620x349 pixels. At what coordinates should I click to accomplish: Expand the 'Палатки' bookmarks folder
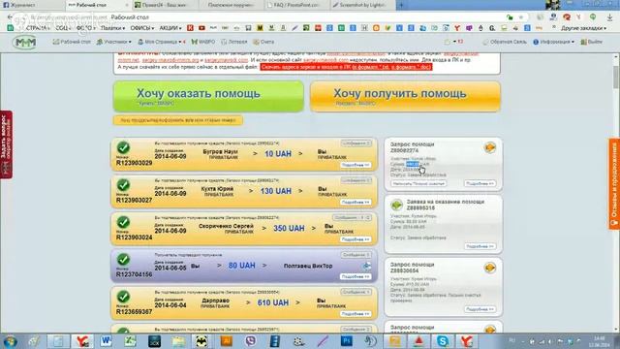pyautogui.click(x=112, y=28)
